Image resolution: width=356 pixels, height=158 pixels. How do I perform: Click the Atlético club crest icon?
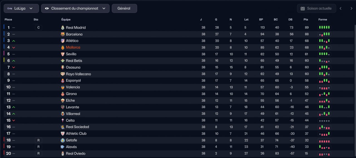(x=63, y=41)
